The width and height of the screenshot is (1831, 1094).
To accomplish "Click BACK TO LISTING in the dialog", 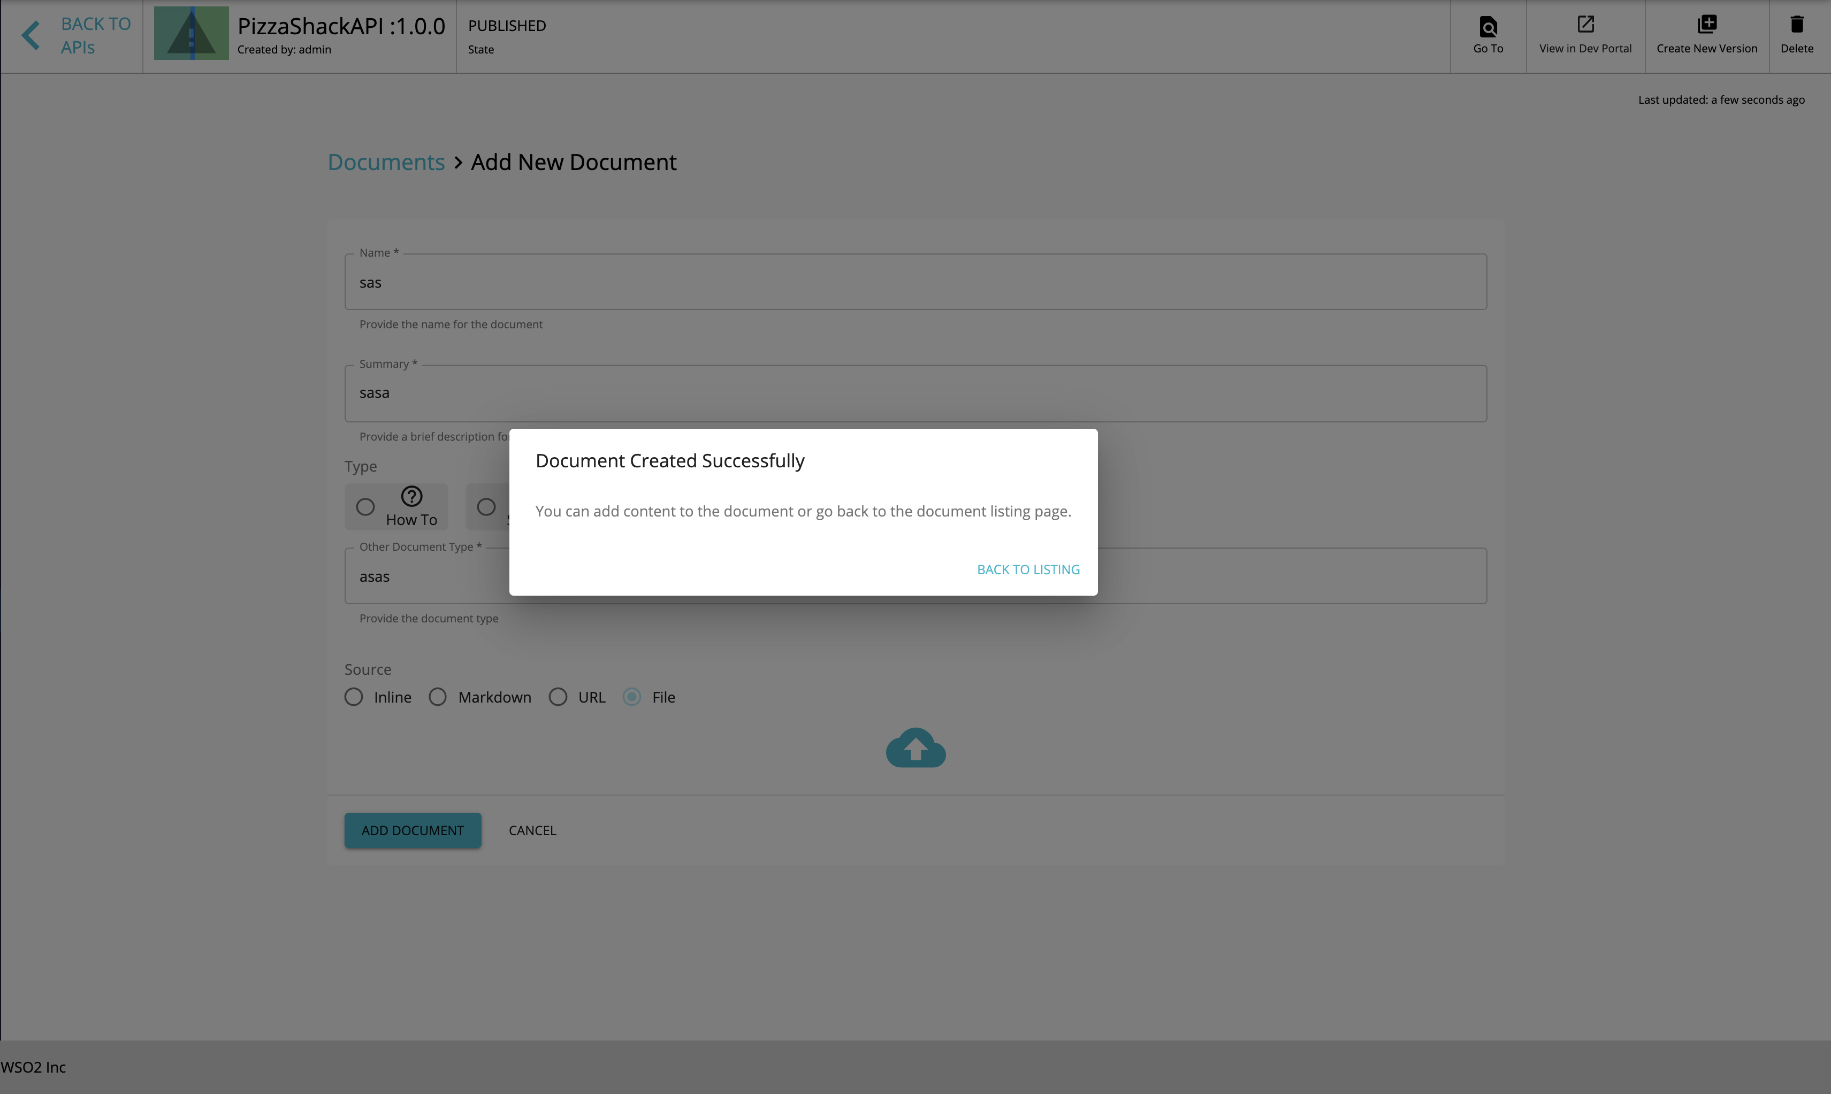I will click(x=1028, y=569).
